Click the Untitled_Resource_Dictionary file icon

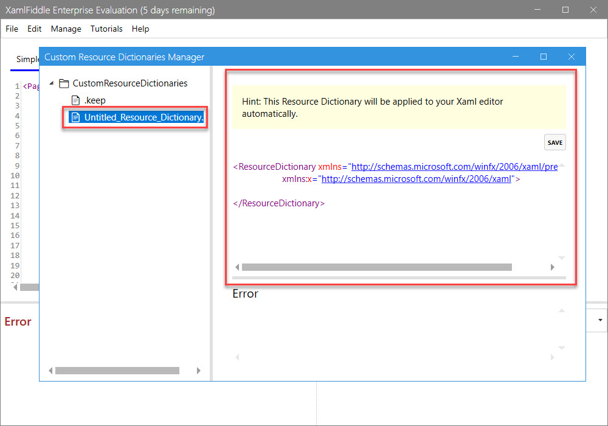(75, 117)
